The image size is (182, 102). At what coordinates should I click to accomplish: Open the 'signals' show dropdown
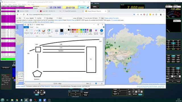point(33,18)
